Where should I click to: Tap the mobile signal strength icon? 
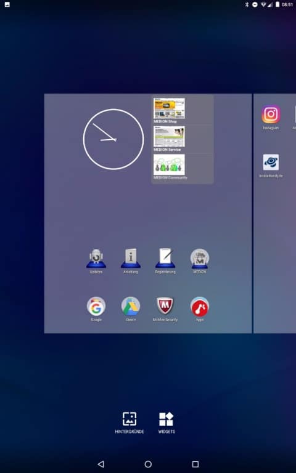[x=270, y=5]
